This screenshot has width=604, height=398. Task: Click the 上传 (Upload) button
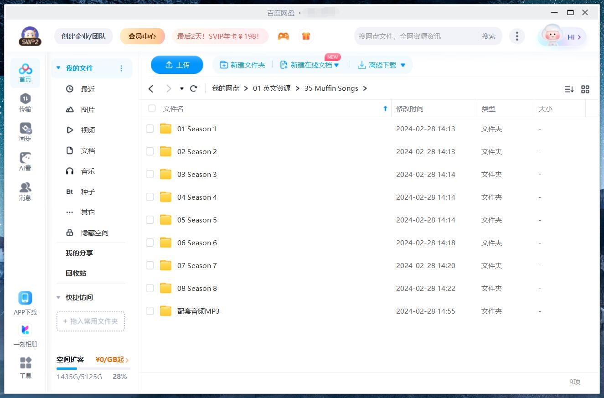[x=177, y=65]
